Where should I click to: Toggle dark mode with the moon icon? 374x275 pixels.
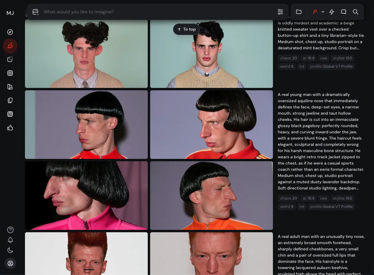(10, 250)
